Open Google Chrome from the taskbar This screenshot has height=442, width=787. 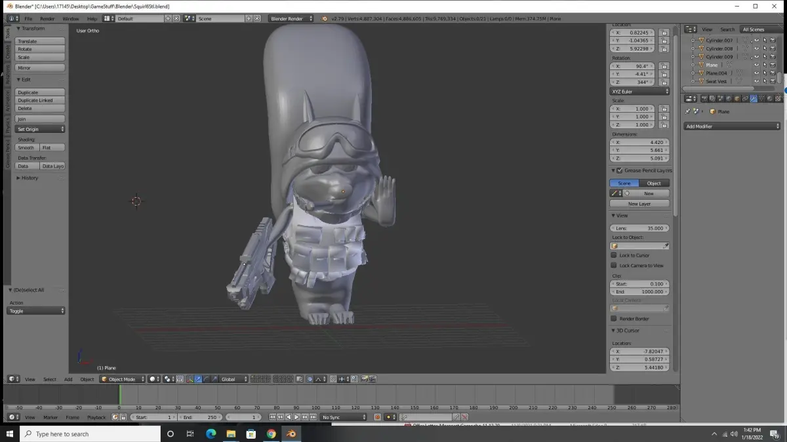click(x=271, y=433)
